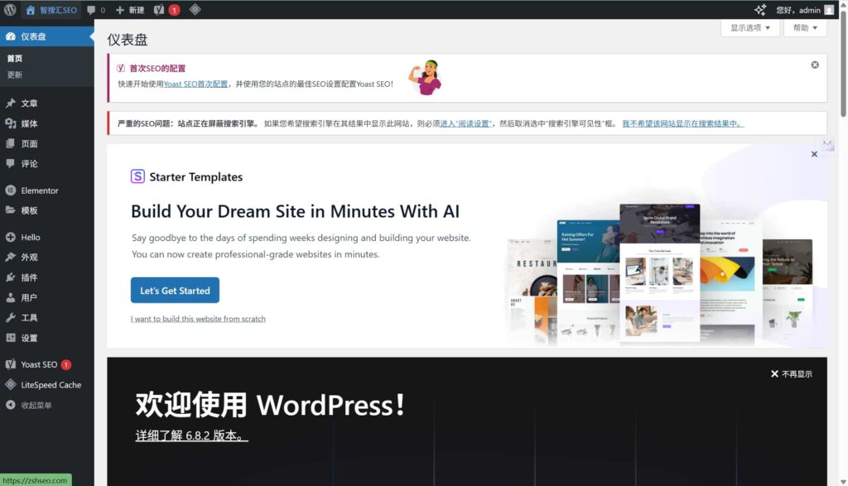Screen dimensions: 848x486
Task: Open LiteSpeed diamond icon in admin bar
Action: pos(195,9)
